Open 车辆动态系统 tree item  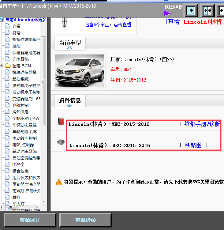(25, 132)
